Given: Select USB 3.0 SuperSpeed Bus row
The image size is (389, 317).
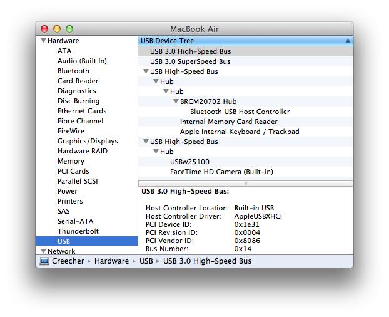Looking at the screenshot, I should [x=246, y=61].
